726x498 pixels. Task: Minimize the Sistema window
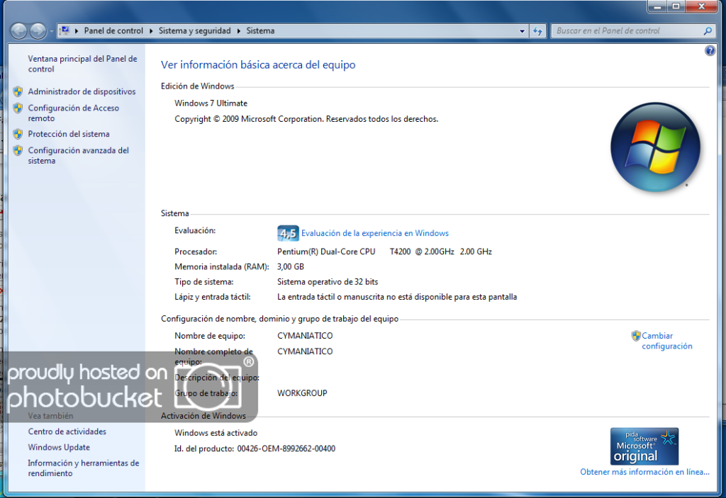657,6
